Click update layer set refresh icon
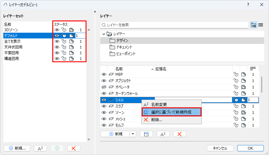269x155 pixels. click(57, 148)
